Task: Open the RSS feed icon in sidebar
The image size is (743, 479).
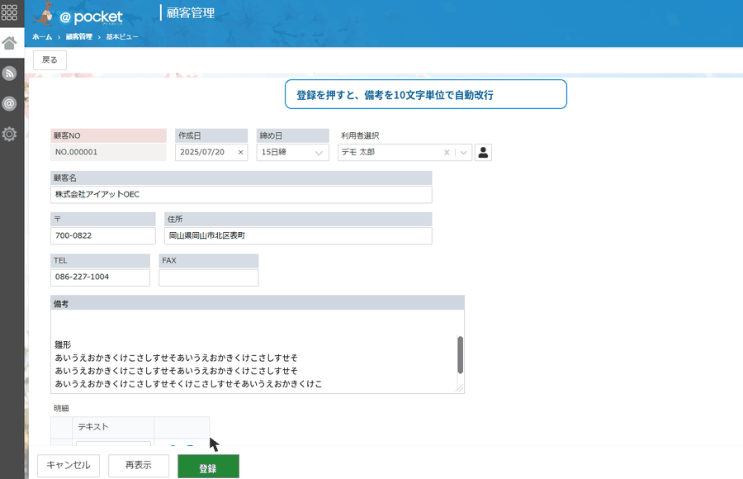Action: (9, 73)
